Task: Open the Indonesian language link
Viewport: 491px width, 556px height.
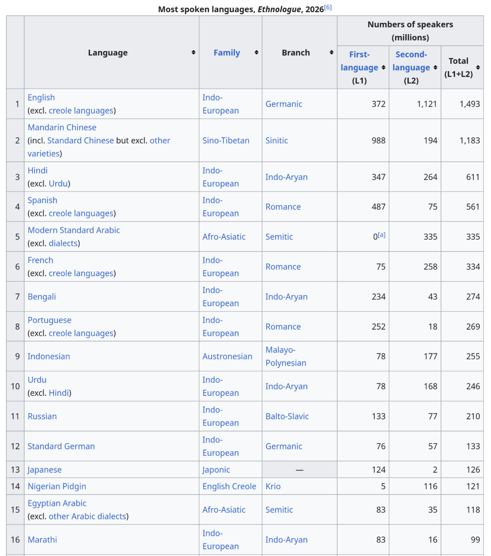Action: point(49,357)
